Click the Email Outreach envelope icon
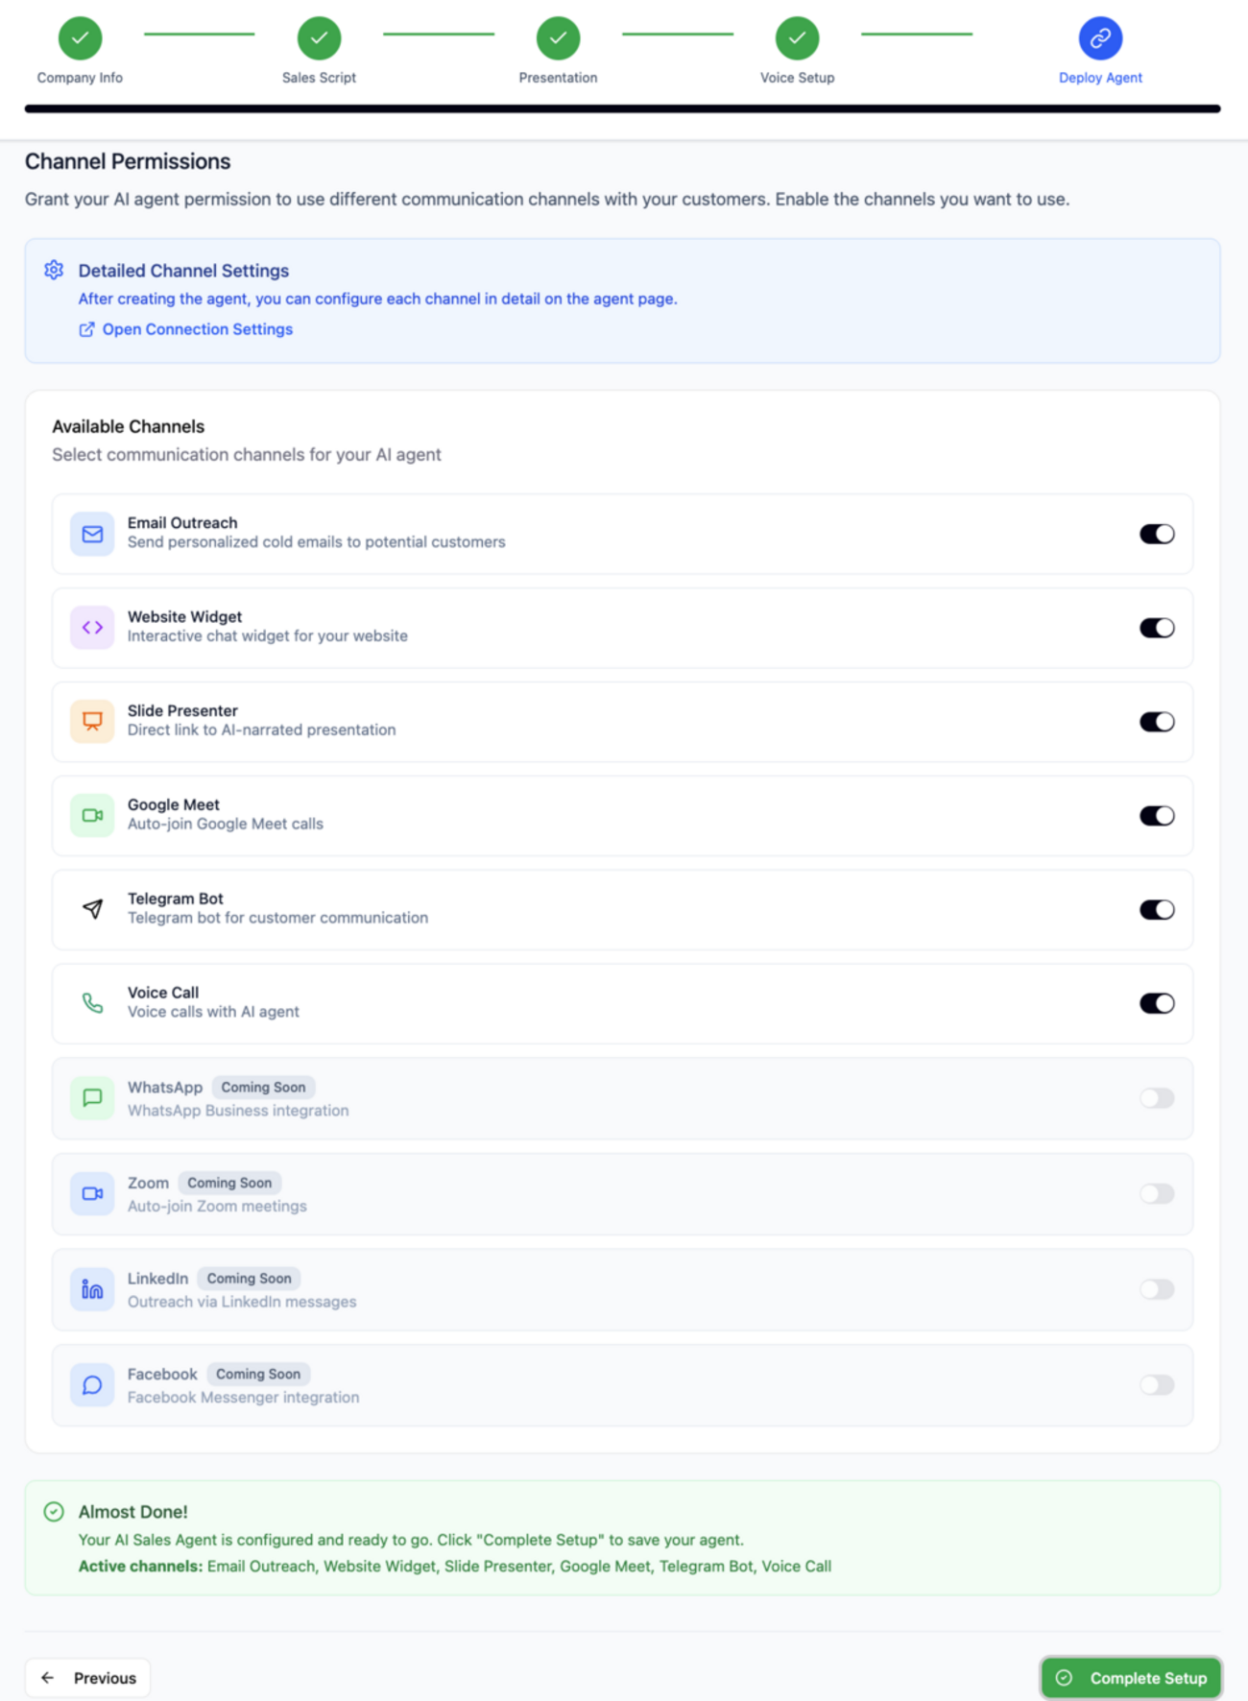1248x1701 pixels. pos(92,534)
